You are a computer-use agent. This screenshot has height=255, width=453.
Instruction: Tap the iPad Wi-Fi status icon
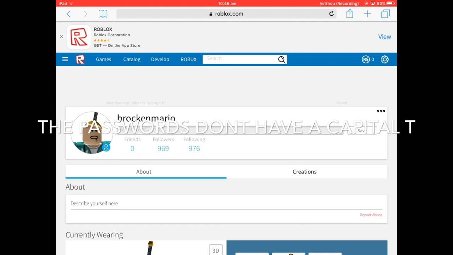coord(71,4)
